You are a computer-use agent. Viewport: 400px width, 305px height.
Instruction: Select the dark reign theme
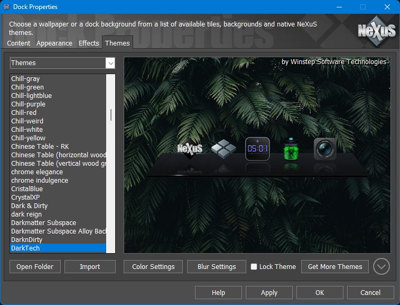58,214
